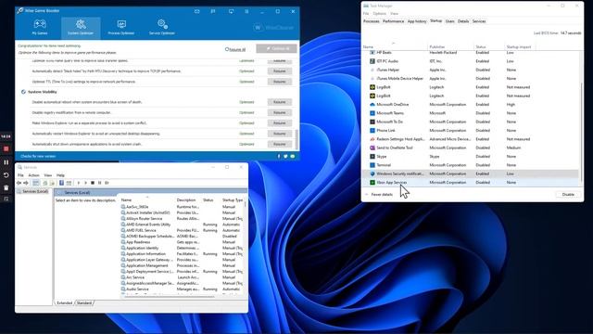
Task: Switch to Process Optimizer tab
Action: [121, 28]
